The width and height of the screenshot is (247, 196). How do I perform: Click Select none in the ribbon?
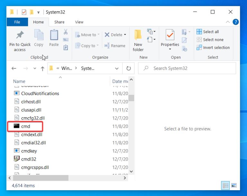tap(210, 40)
